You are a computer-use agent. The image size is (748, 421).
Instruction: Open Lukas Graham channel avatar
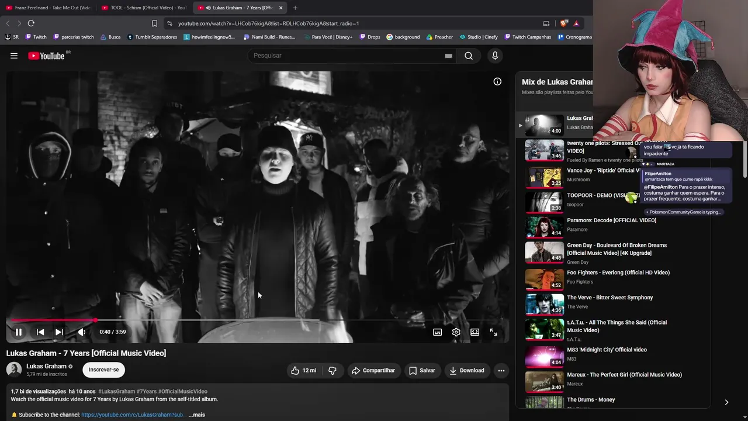click(x=14, y=370)
